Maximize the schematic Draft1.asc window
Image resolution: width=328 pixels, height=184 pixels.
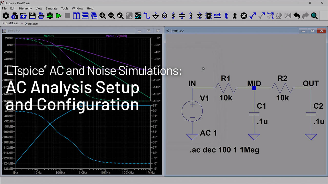[x=312, y=31]
